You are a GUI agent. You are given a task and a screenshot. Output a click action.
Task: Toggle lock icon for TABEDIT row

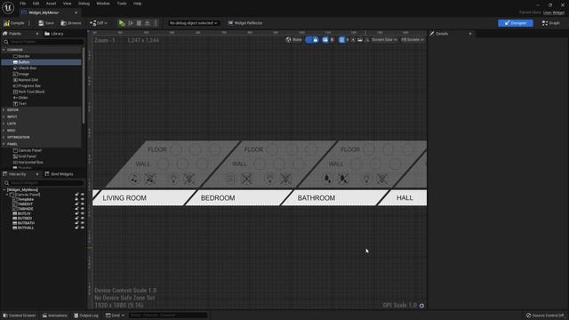[76, 204]
